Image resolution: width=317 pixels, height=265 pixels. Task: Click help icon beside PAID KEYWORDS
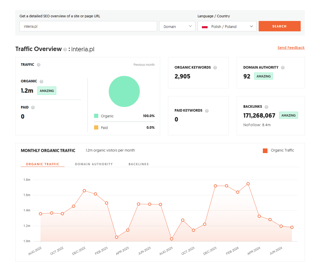(x=207, y=111)
